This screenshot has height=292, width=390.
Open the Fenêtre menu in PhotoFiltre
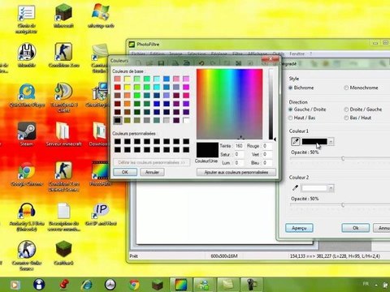click(x=297, y=54)
